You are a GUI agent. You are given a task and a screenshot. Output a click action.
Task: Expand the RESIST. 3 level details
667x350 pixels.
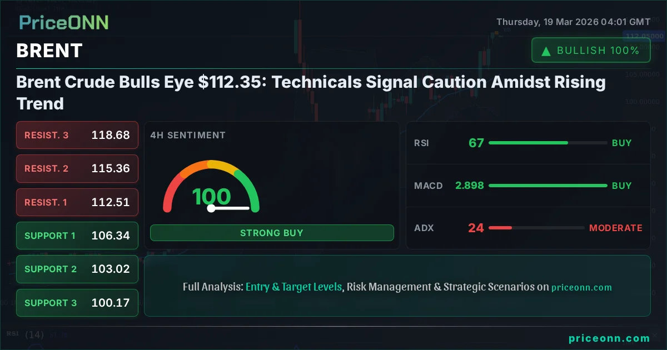pos(77,135)
